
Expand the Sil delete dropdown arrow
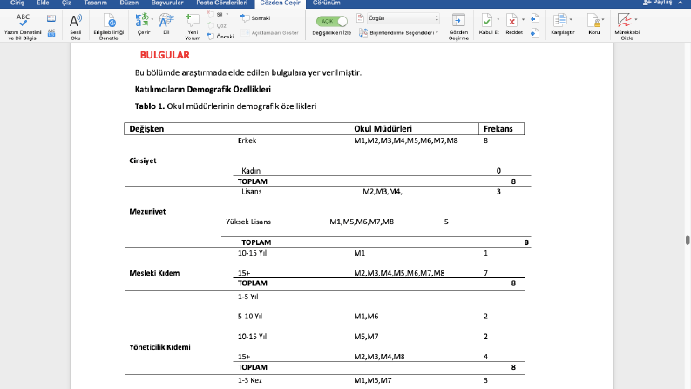tap(227, 15)
